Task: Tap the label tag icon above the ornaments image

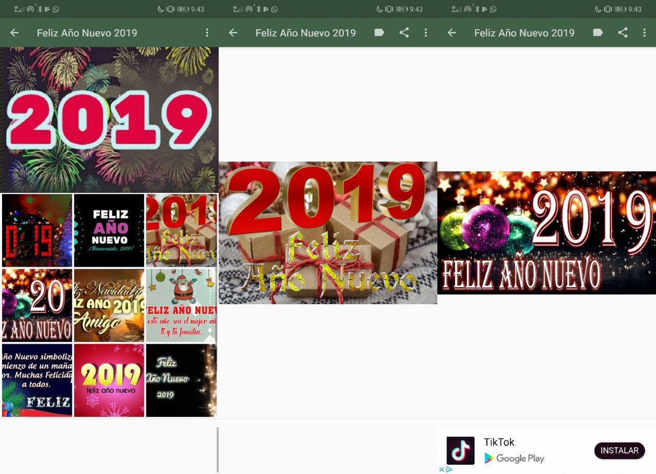Action: 598,33
